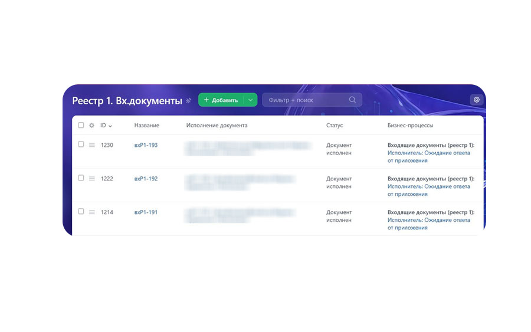
Task: Click the ID value 1214
Action: 107,212
